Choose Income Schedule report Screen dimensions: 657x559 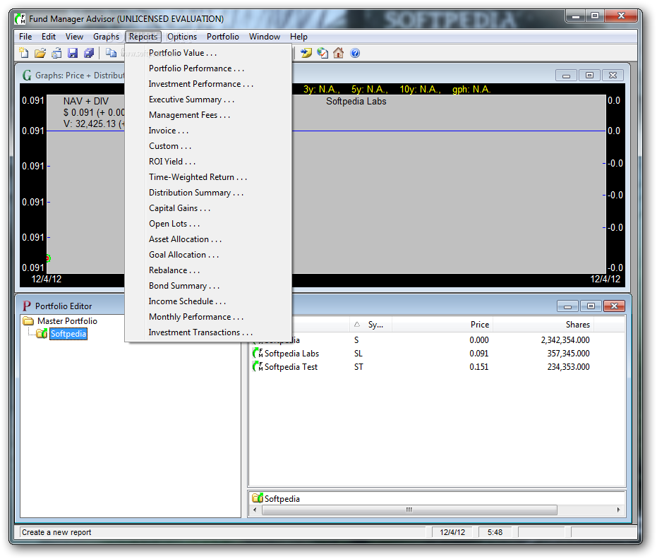tap(207, 301)
